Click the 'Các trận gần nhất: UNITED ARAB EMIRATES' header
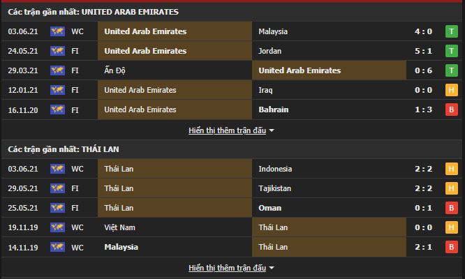Screen dimensions: 465x279 [93, 12]
